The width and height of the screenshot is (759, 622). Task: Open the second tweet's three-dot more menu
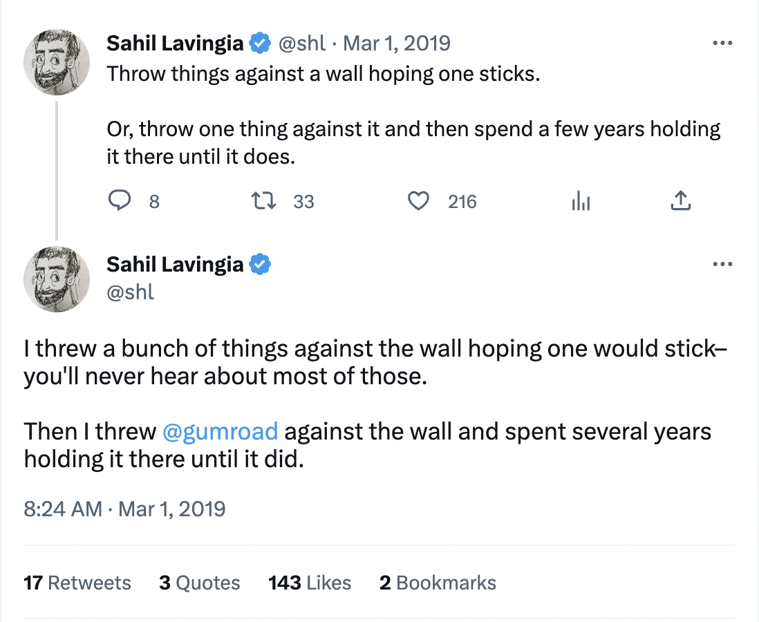coord(722,265)
